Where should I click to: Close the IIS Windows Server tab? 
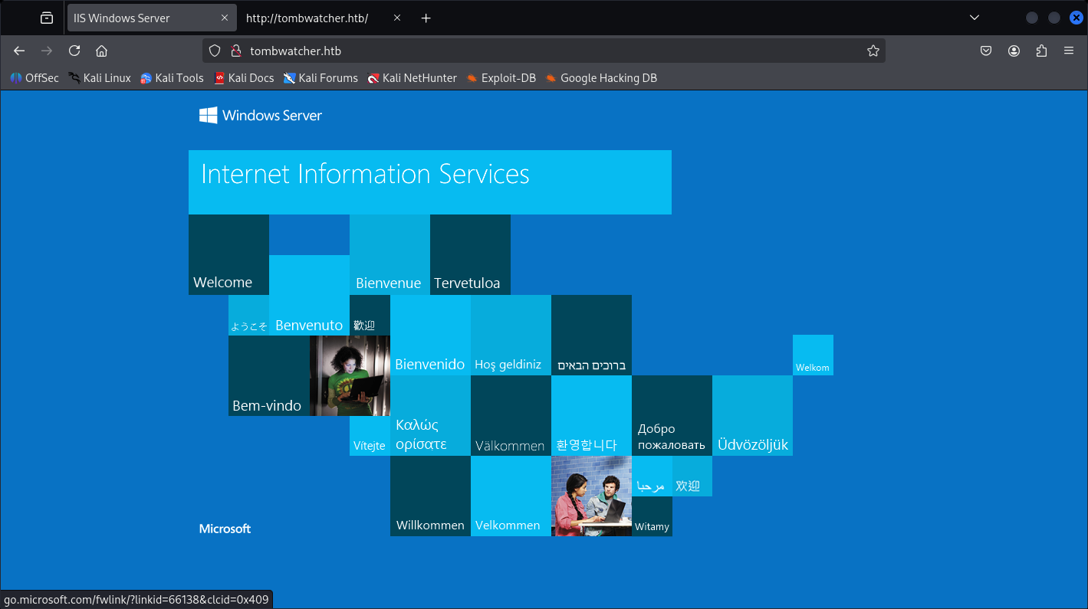tap(225, 18)
